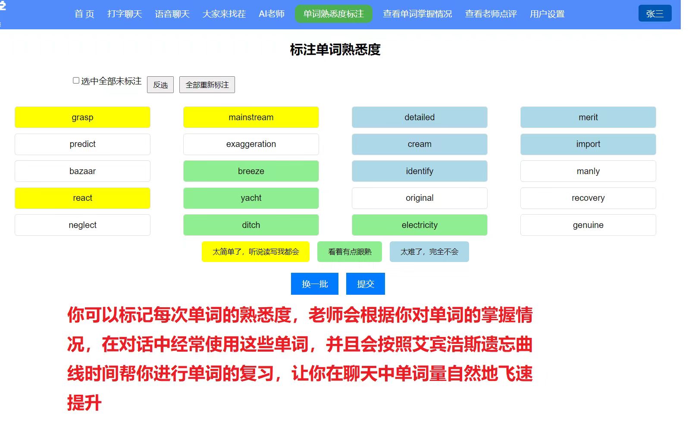Select the word yacht

(x=251, y=198)
